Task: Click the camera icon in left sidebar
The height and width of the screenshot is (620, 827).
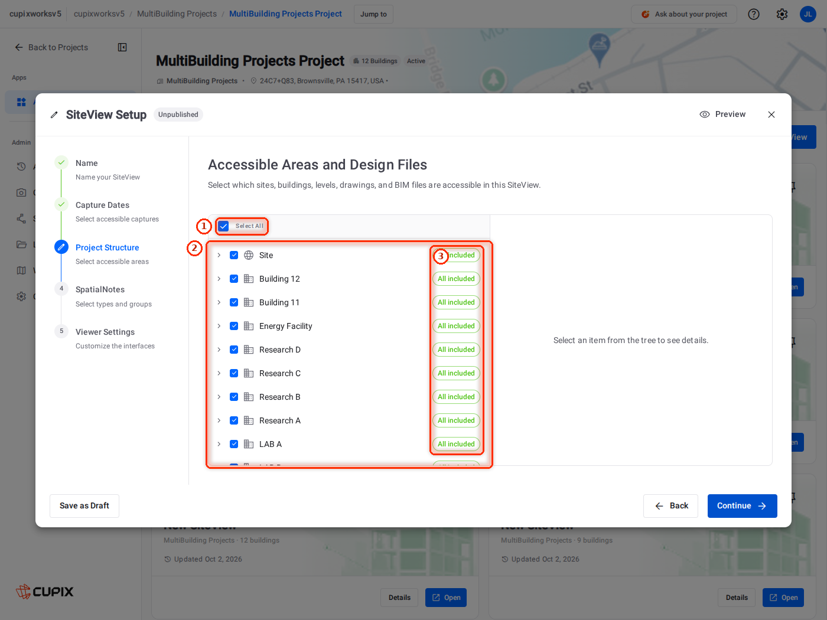Action: tap(21, 192)
